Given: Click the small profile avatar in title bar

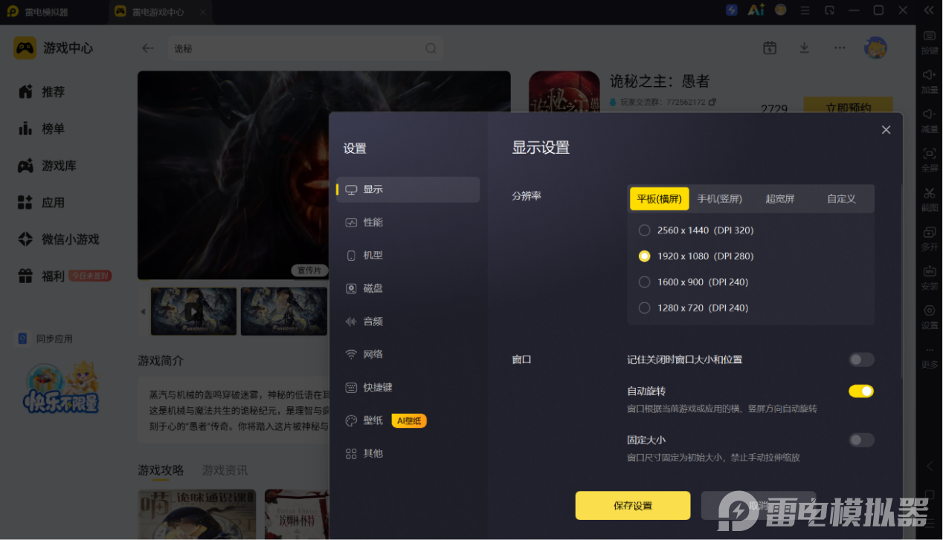Looking at the screenshot, I should (x=781, y=10).
